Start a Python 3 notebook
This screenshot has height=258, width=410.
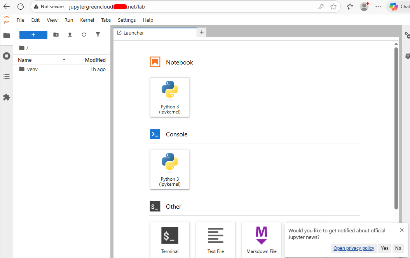coord(170,97)
